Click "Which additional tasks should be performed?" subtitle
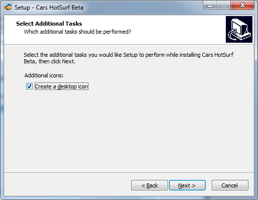The width and height of the screenshot is (258, 200). click(77, 32)
